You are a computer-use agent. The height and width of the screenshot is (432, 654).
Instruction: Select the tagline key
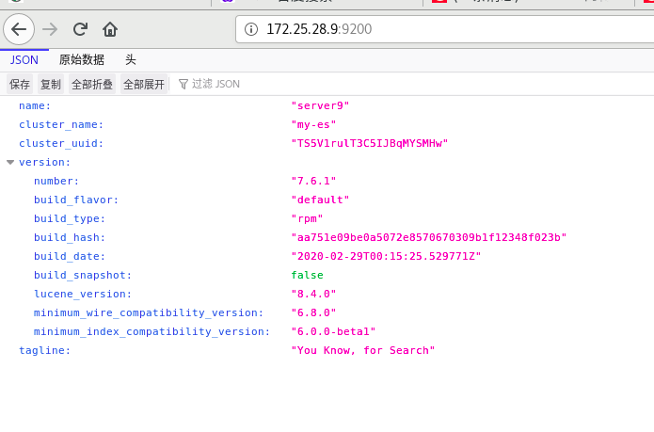pyautogui.click(x=44, y=350)
